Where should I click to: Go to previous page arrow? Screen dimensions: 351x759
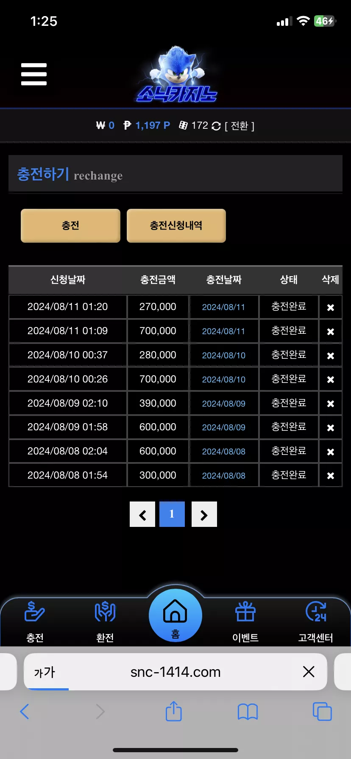click(142, 515)
